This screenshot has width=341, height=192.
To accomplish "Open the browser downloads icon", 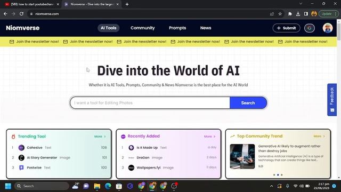I will pos(298,14).
